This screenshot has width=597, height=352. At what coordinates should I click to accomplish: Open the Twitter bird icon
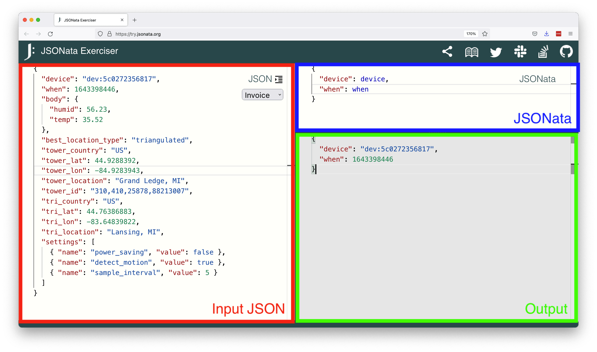pos(496,52)
